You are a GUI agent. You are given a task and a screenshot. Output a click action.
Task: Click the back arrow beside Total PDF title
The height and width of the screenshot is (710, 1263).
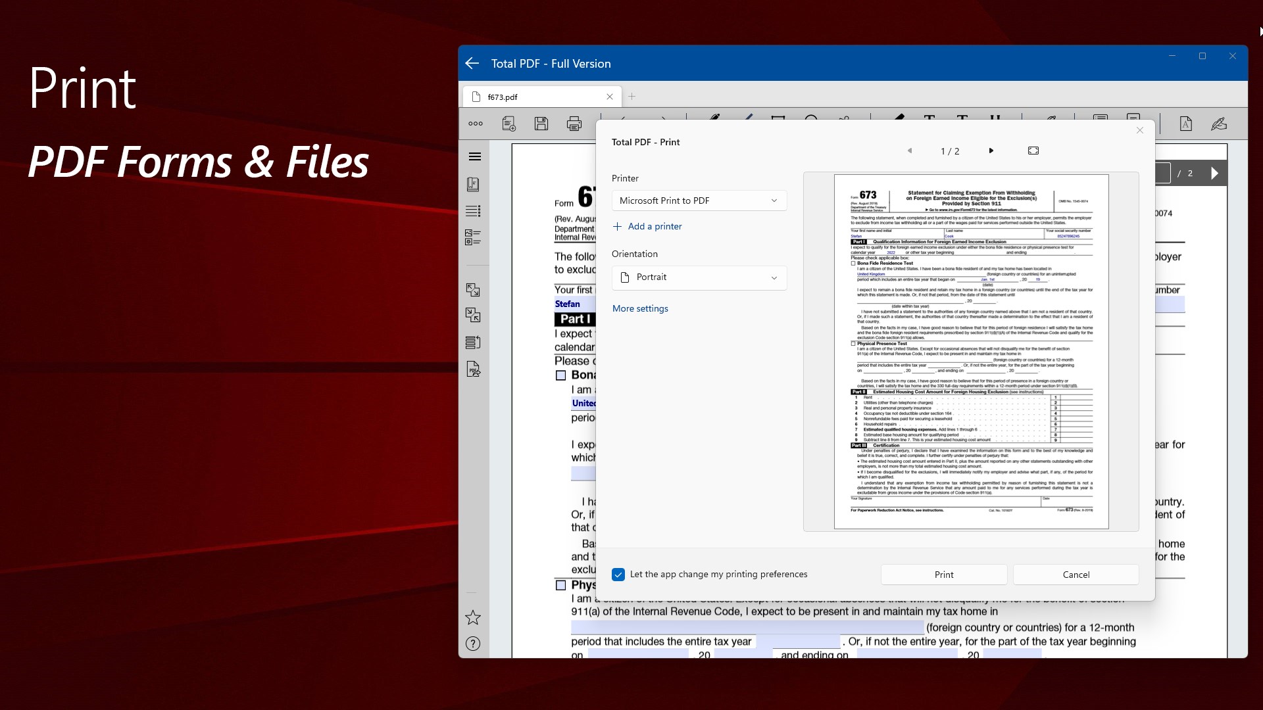point(472,63)
